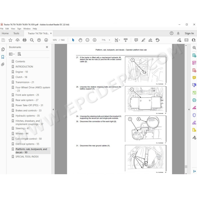Open the Engine - 10 bookmark
Image resolution: width=197 pixels, height=197 pixels.
[22, 72]
